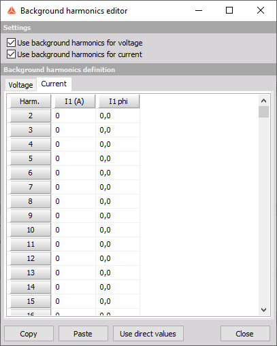The width and height of the screenshot is (277, 346).
Task: Close the window with the X icon
Action: [261, 10]
